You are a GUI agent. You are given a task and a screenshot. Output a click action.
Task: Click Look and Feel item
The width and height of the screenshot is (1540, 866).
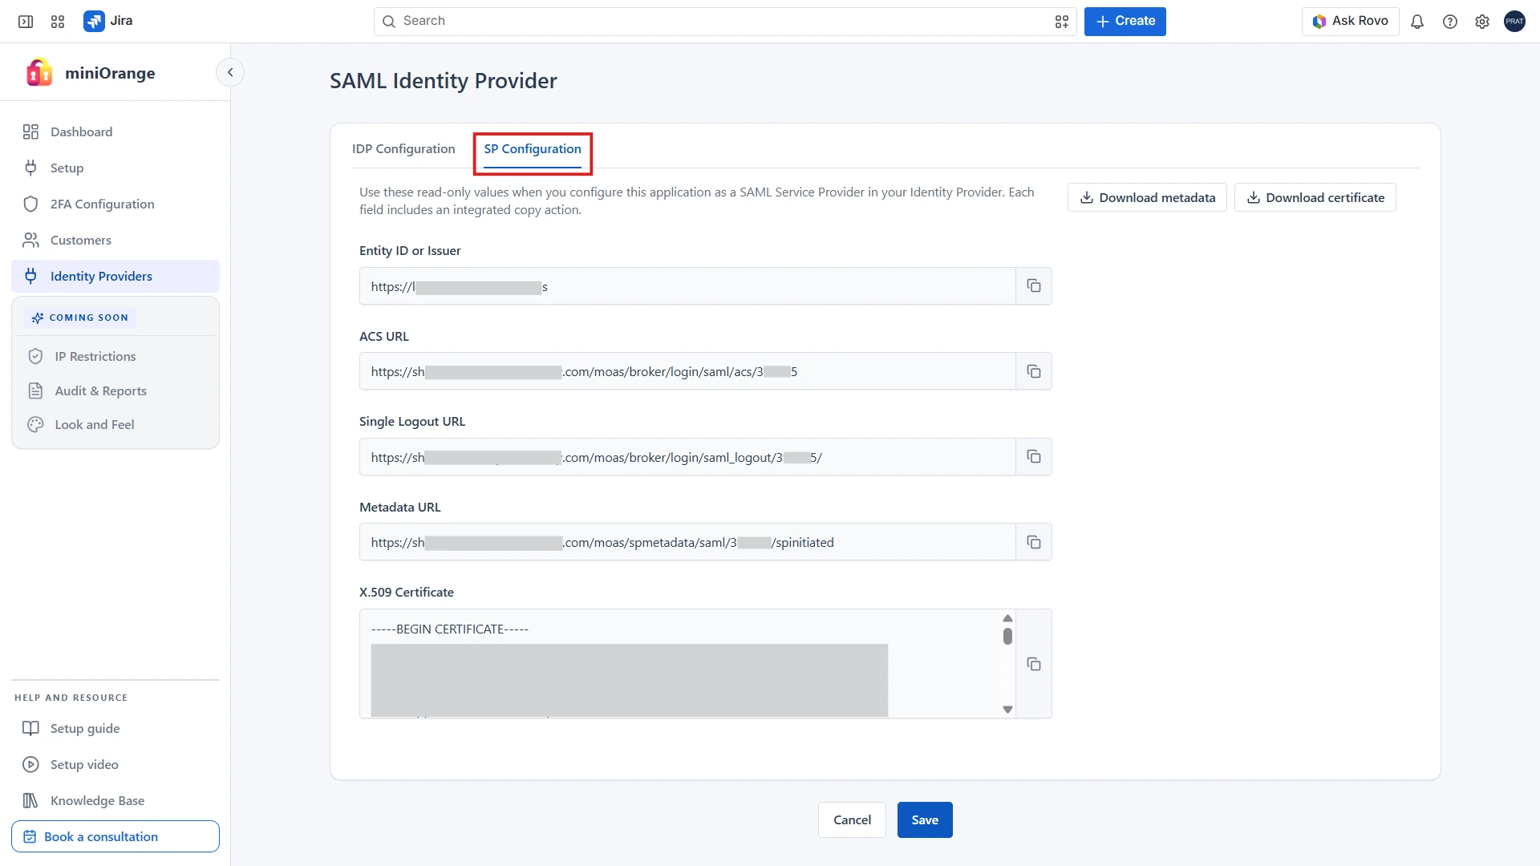[115, 424]
